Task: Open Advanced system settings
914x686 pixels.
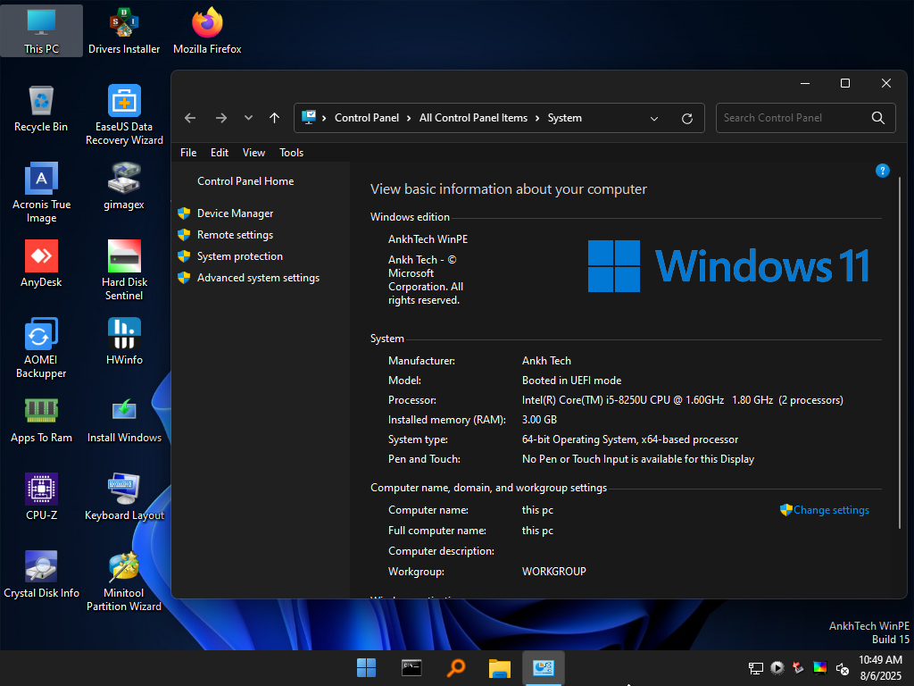Action: point(258,278)
